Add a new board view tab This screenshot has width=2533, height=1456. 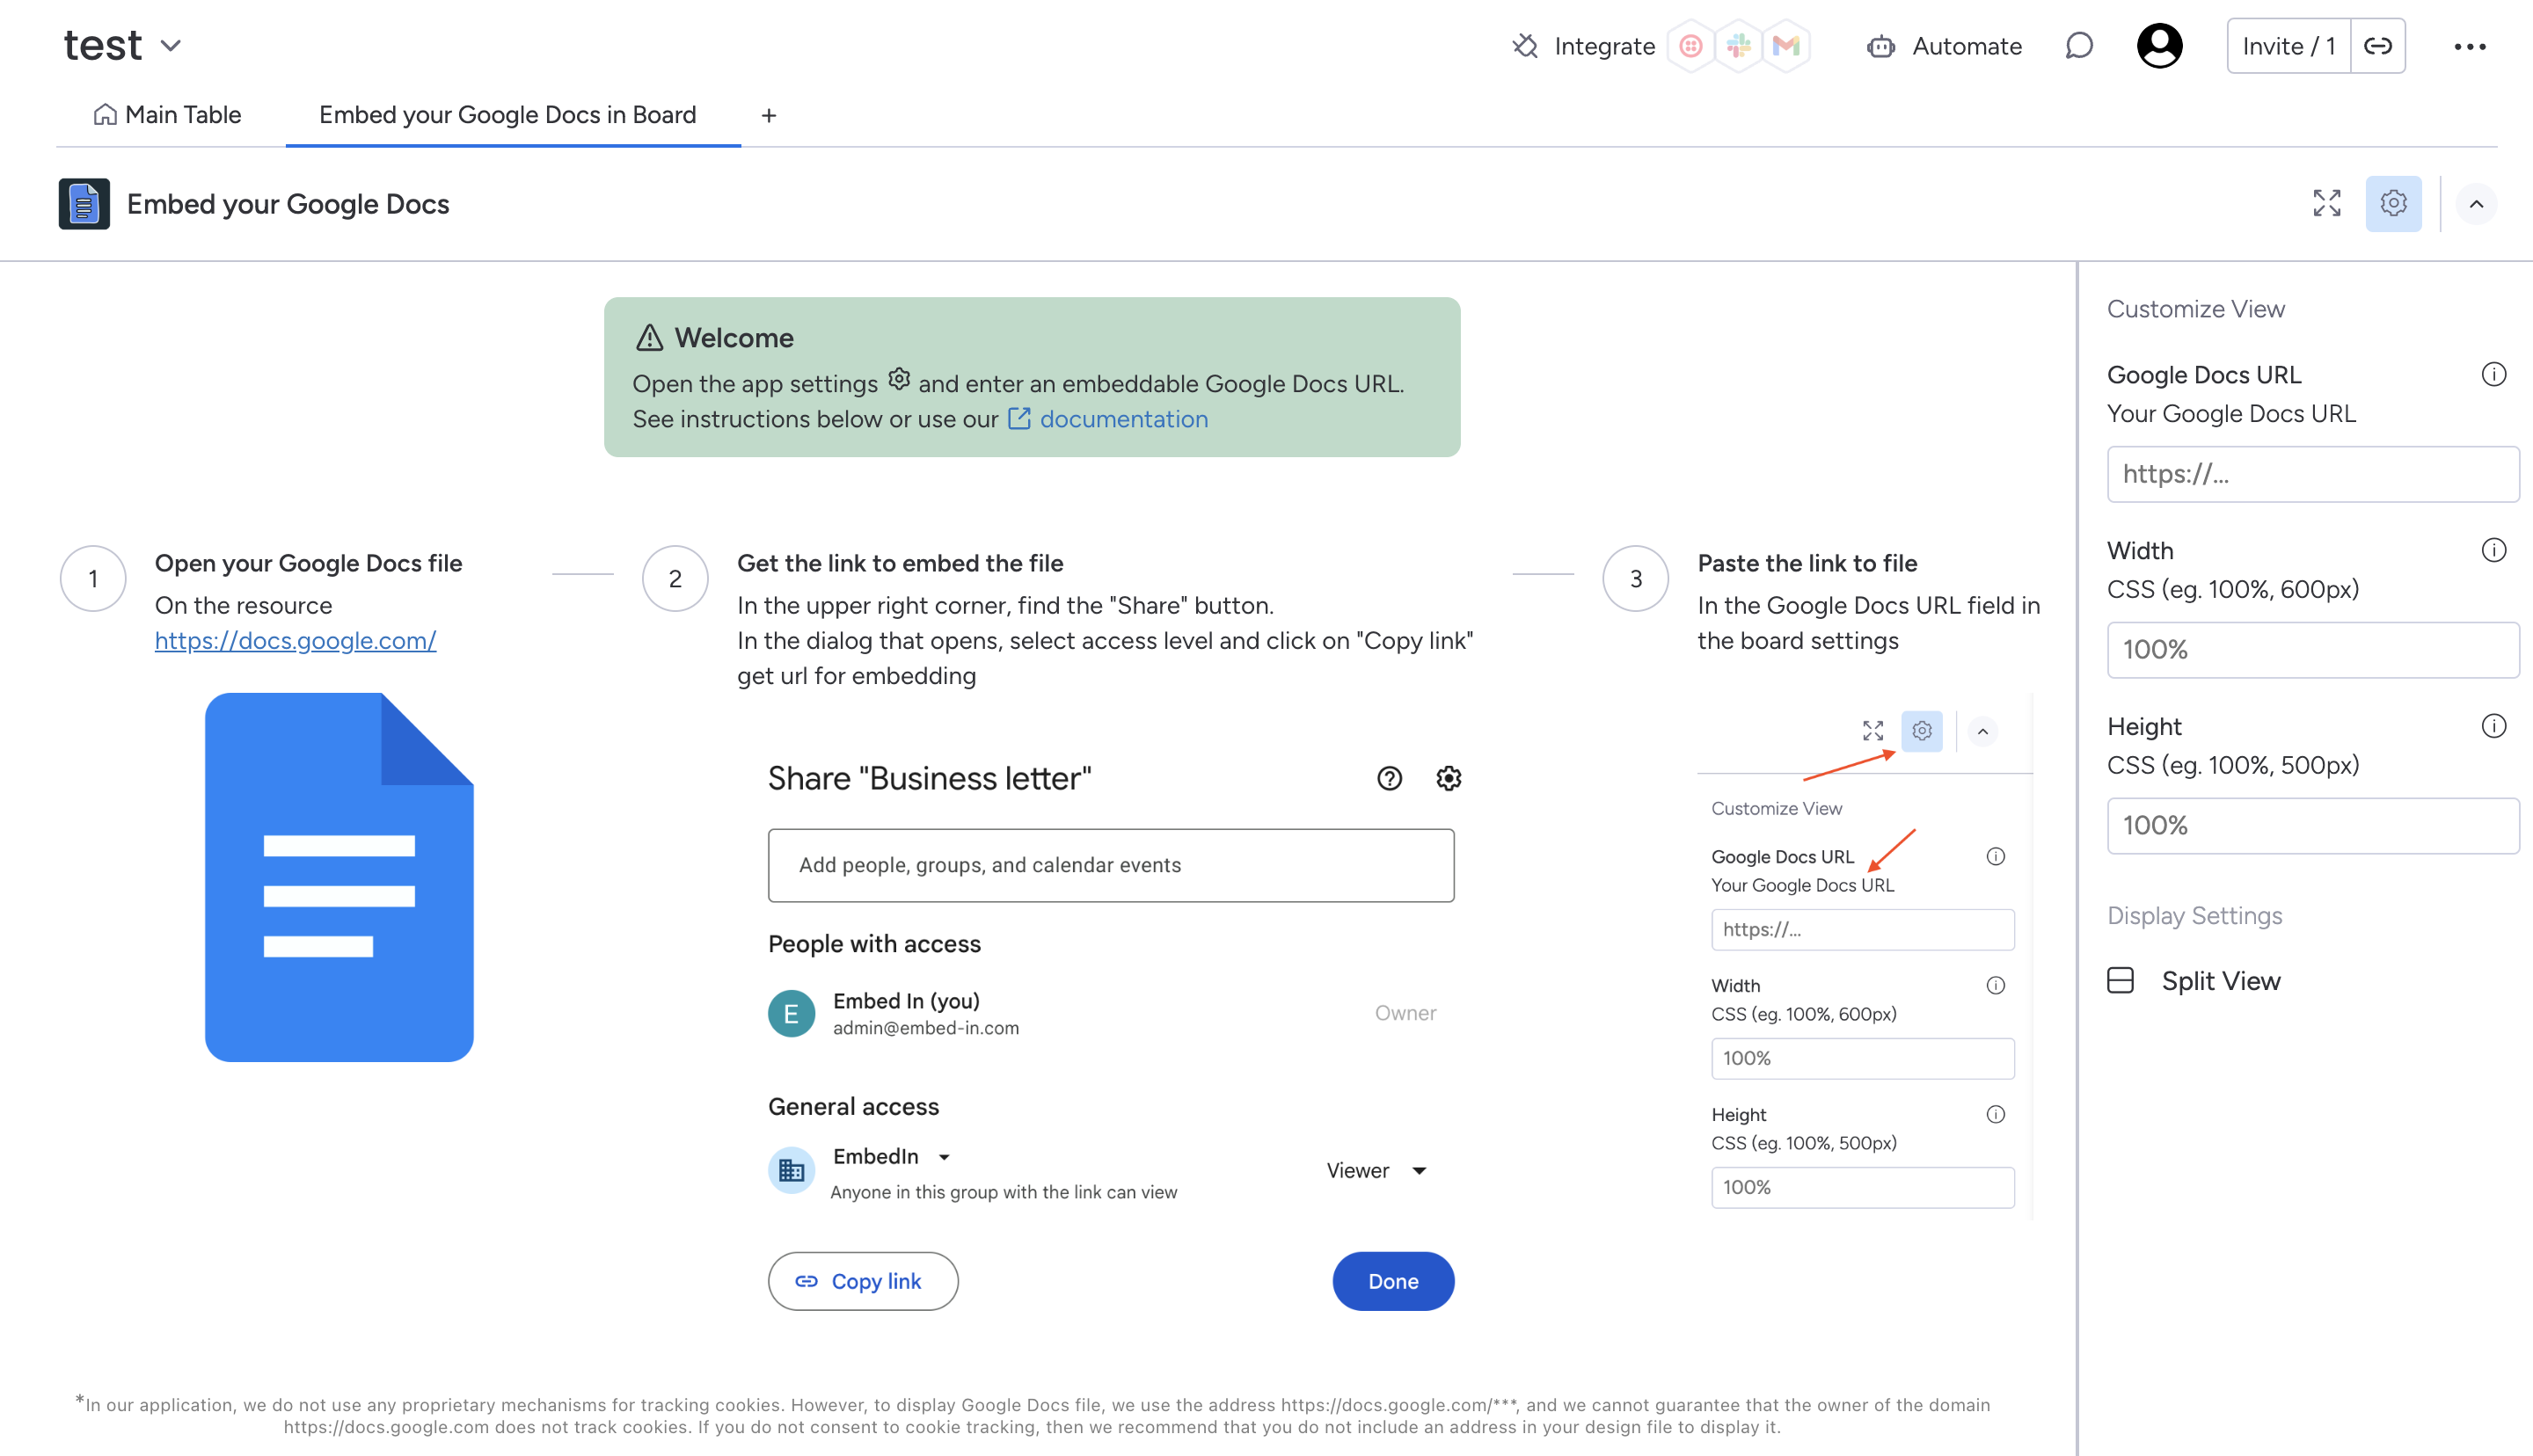[x=768, y=116]
